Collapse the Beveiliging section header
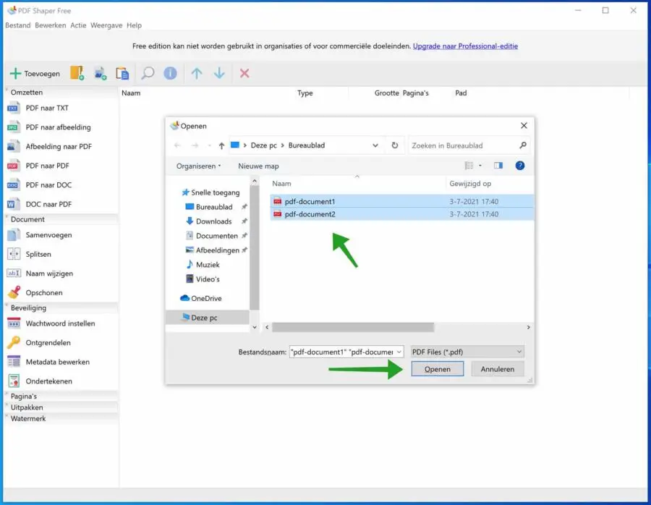651x505 pixels. pyautogui.click(x=61, y=307)
